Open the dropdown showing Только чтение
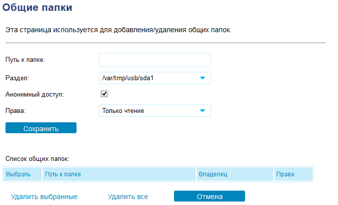The width and height of the screenshot is (338, 205). [149, 110]
